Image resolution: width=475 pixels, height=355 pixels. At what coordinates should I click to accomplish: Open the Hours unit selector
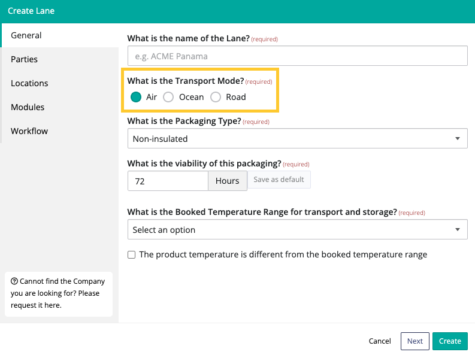click(x=227, y=181)
